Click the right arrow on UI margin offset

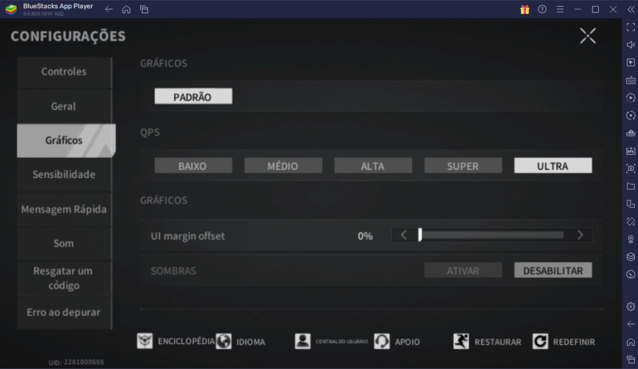click(x=580, y=235)
